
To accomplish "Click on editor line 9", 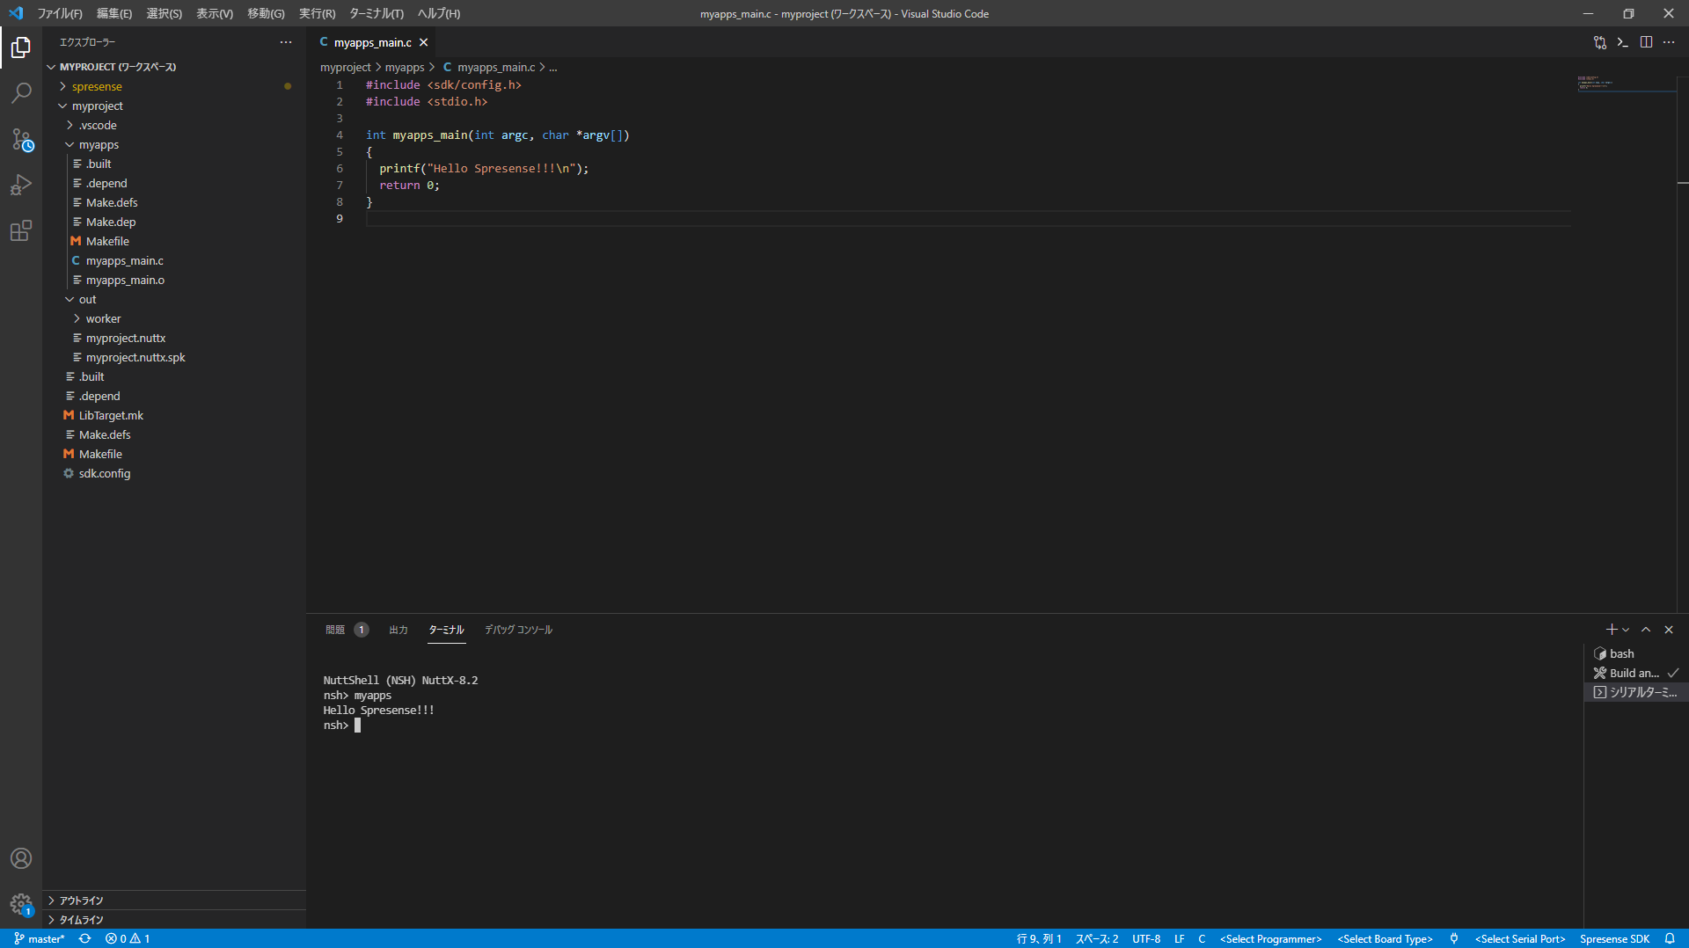I will pyautogui.click(x=968, y=218).
